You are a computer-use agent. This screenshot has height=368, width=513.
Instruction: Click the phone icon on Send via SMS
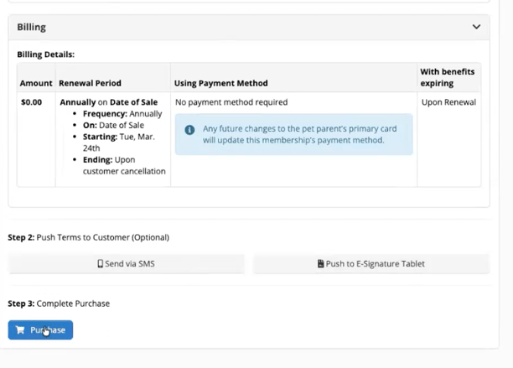(x=100, y=264)
